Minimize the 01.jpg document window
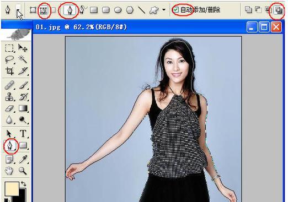This screenshot has width=288, height=202. coord(252,27)
